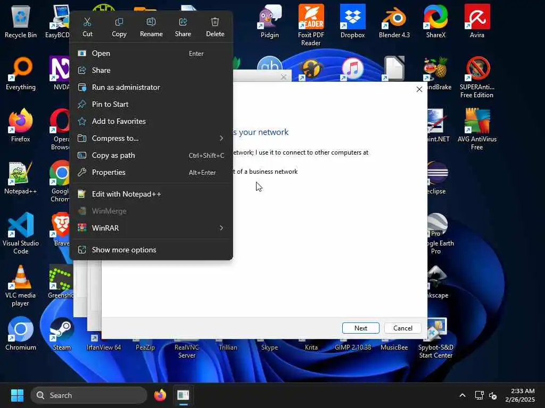
Task: Select Run as administrator
Action: tap(151, 88)
